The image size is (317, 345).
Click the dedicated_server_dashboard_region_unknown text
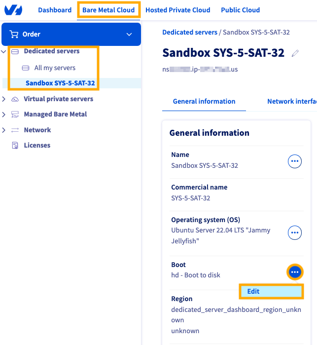click(236, 315)
